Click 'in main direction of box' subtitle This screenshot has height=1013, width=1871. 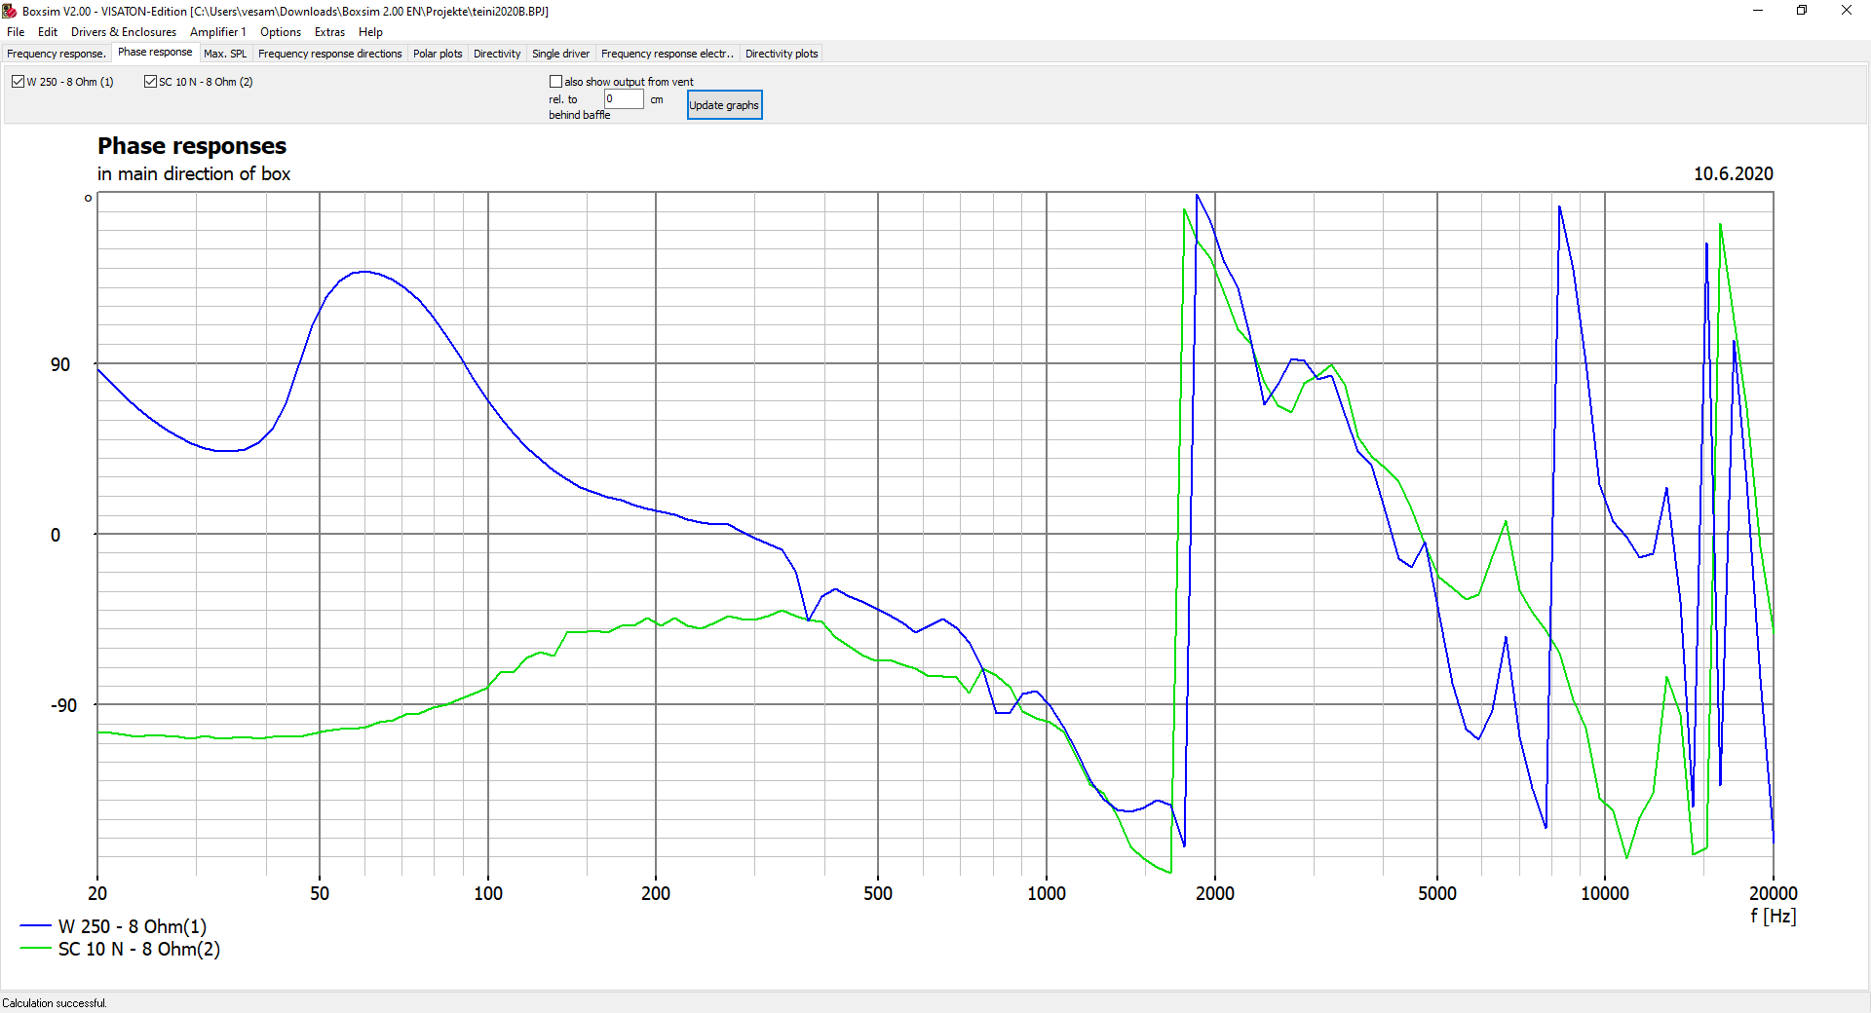(194, 173)
